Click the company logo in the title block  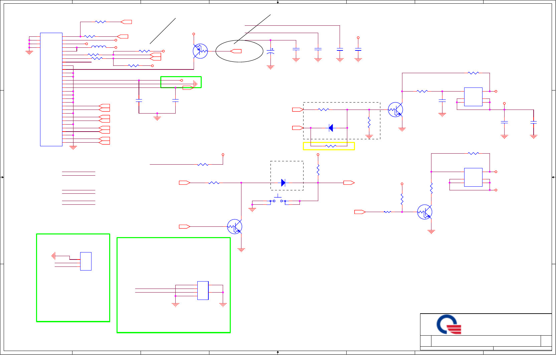pos(449,324)
